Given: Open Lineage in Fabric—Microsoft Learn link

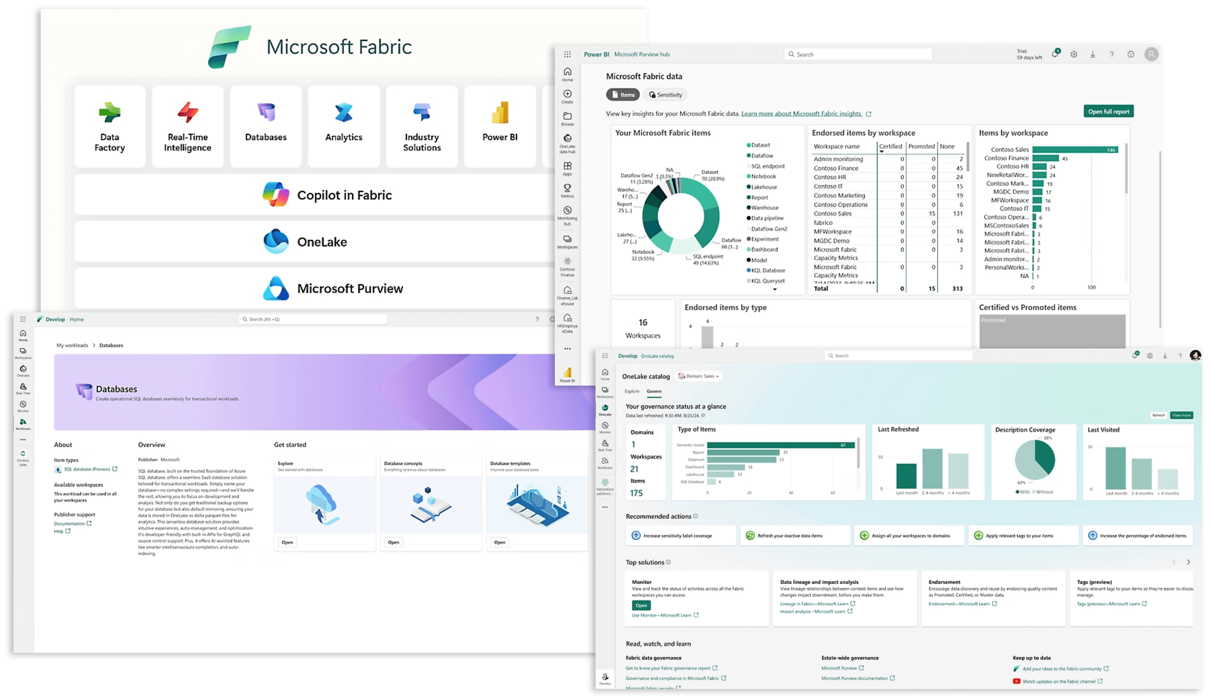Looking at the screenshot, I should 814,604.
